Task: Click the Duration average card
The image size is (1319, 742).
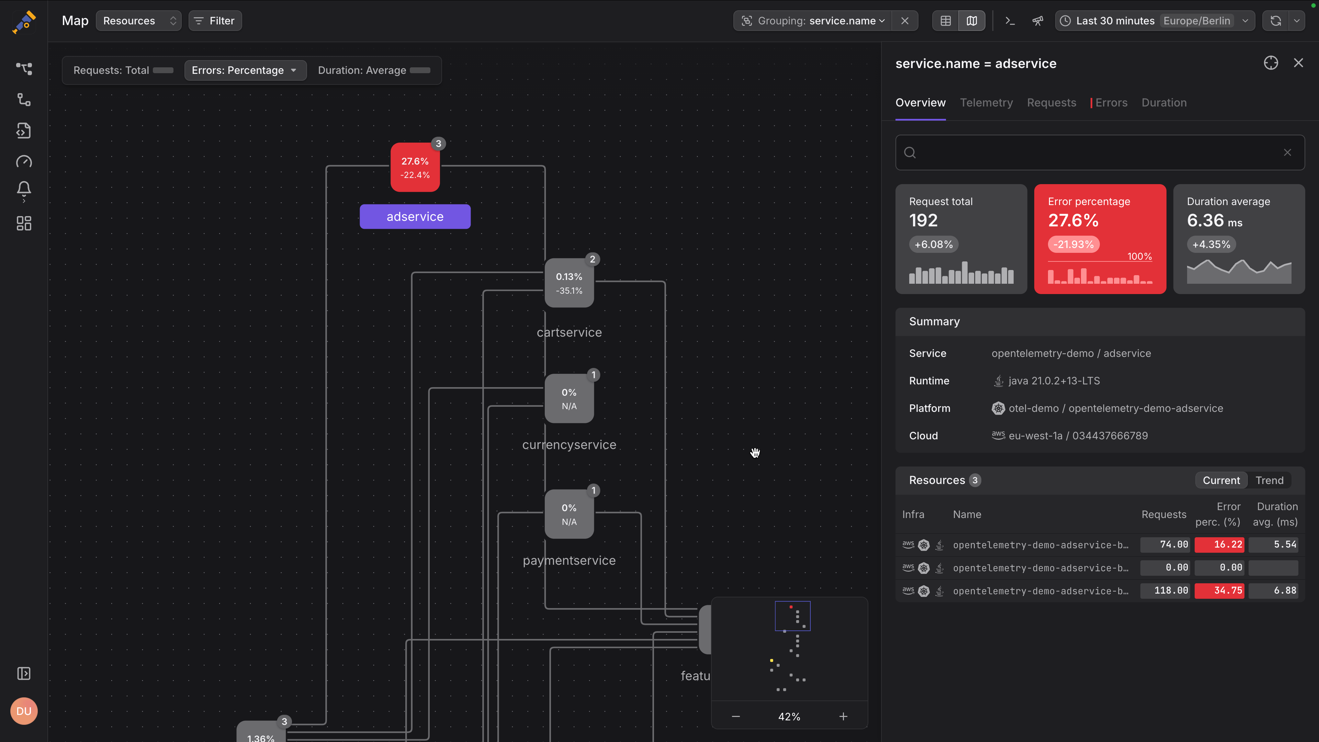Action: point(1239,239)
